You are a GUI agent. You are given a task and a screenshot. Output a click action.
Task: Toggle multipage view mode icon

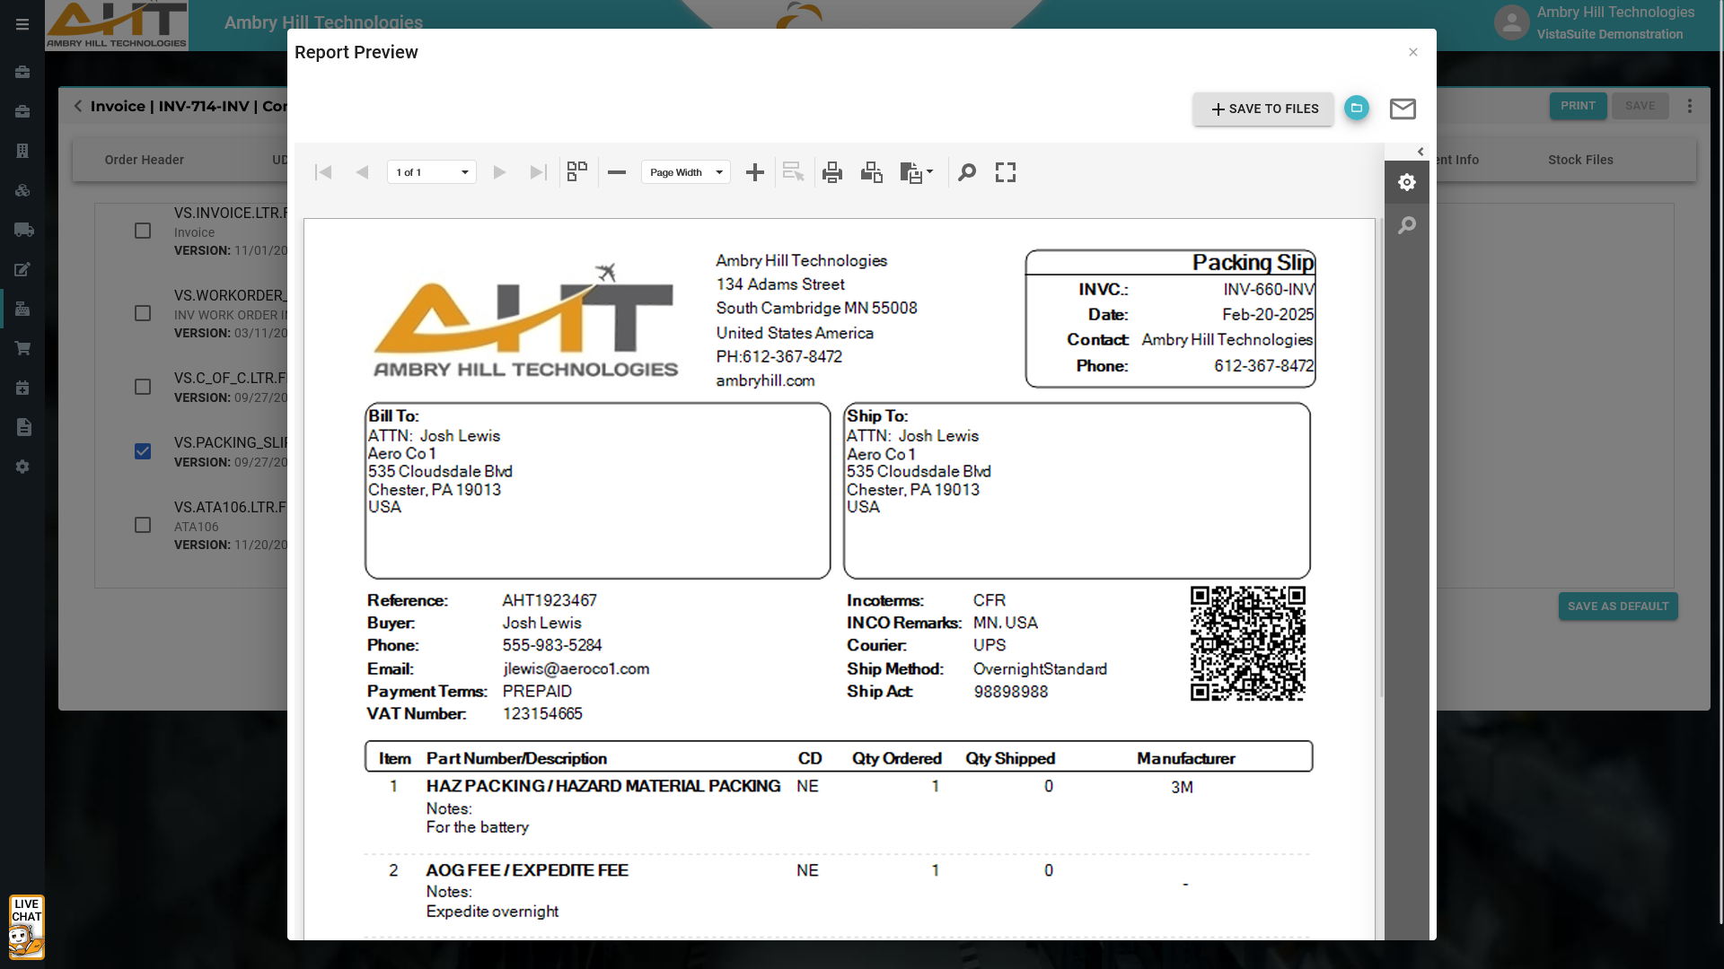pyautogui.click(x=577, y=172)
